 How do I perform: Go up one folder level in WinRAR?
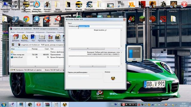pos(13,45)
